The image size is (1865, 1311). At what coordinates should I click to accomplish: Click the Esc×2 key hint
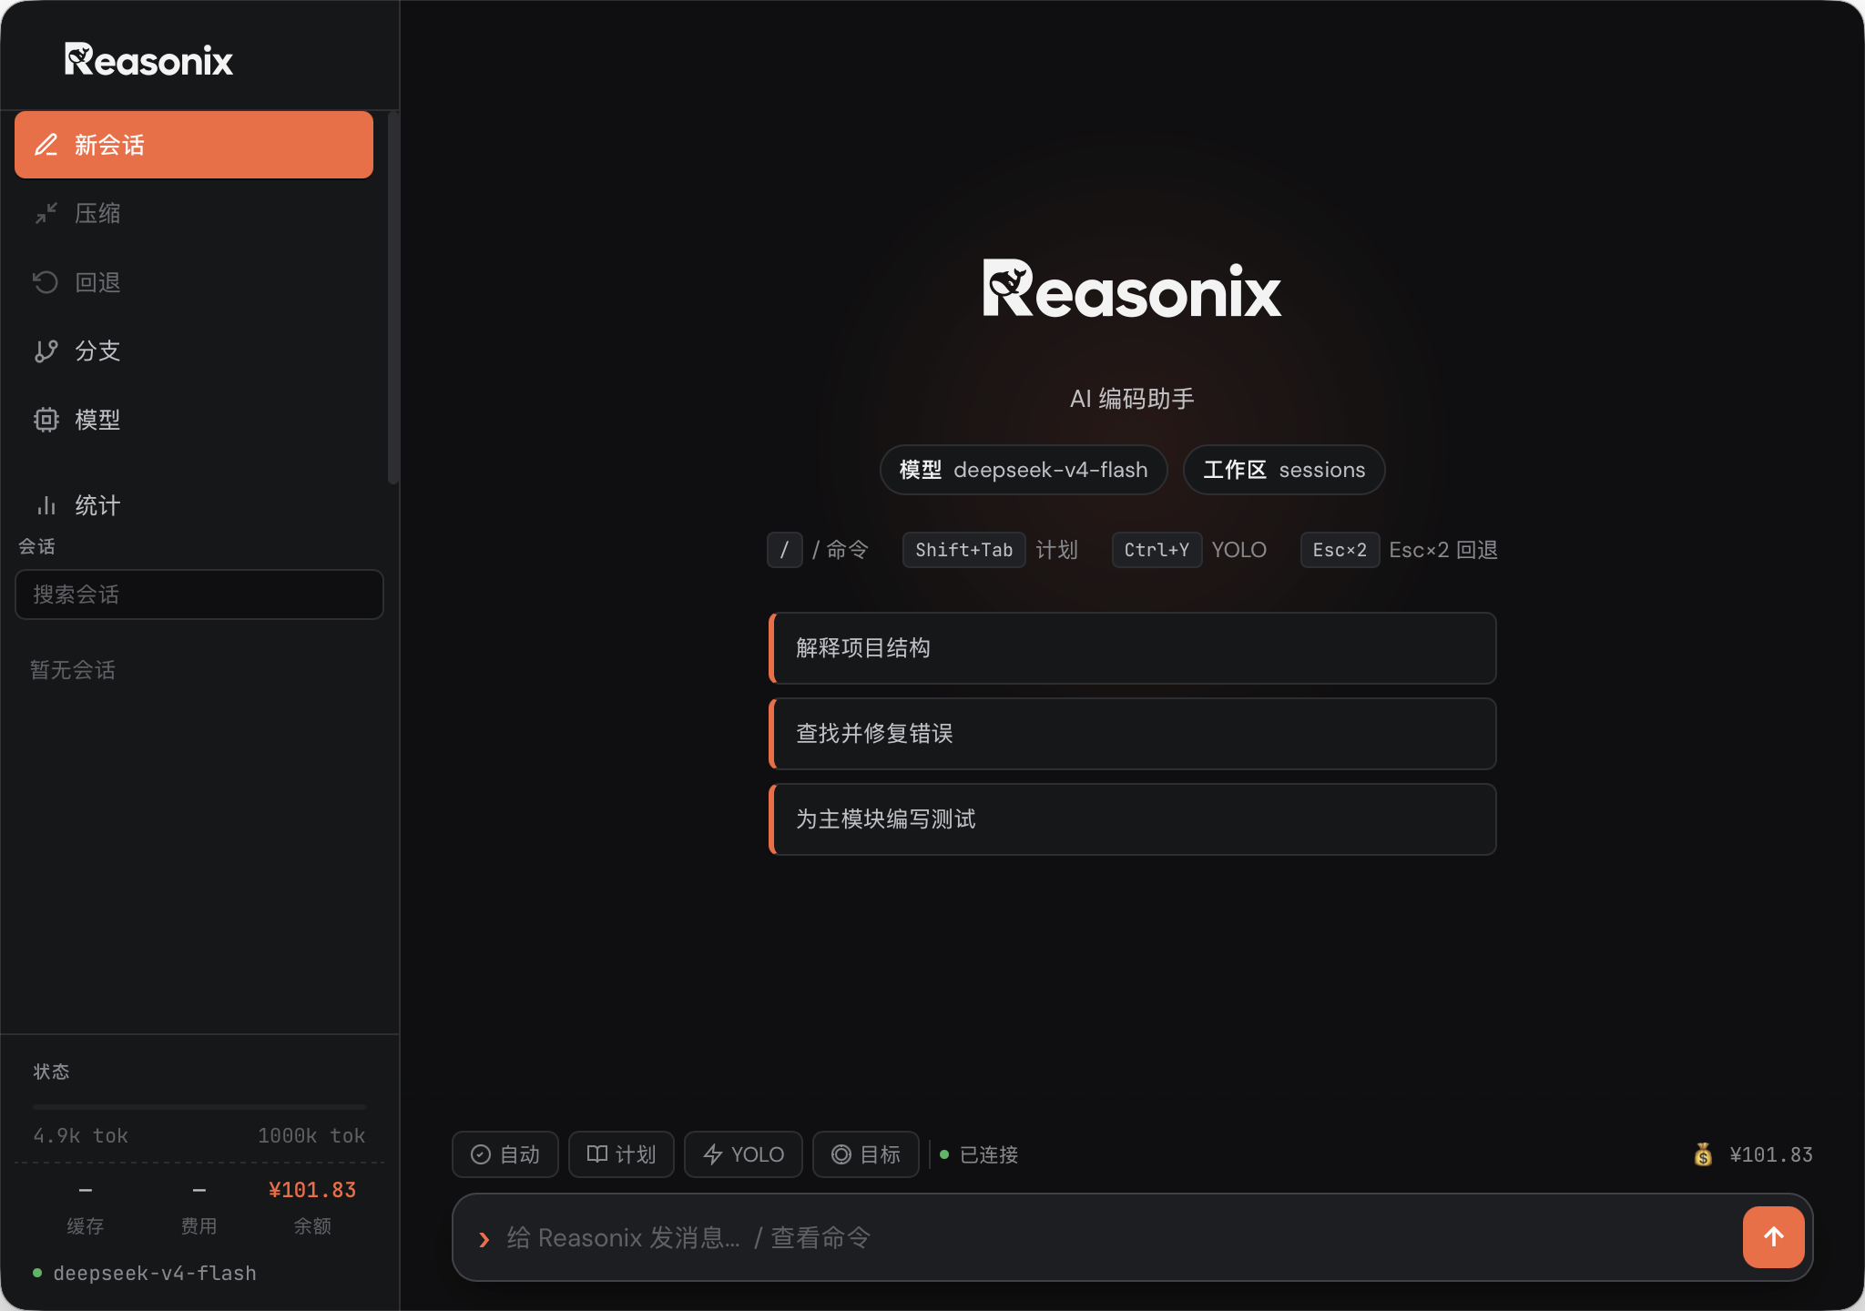pyautogui.click(x=1340, y=550)
